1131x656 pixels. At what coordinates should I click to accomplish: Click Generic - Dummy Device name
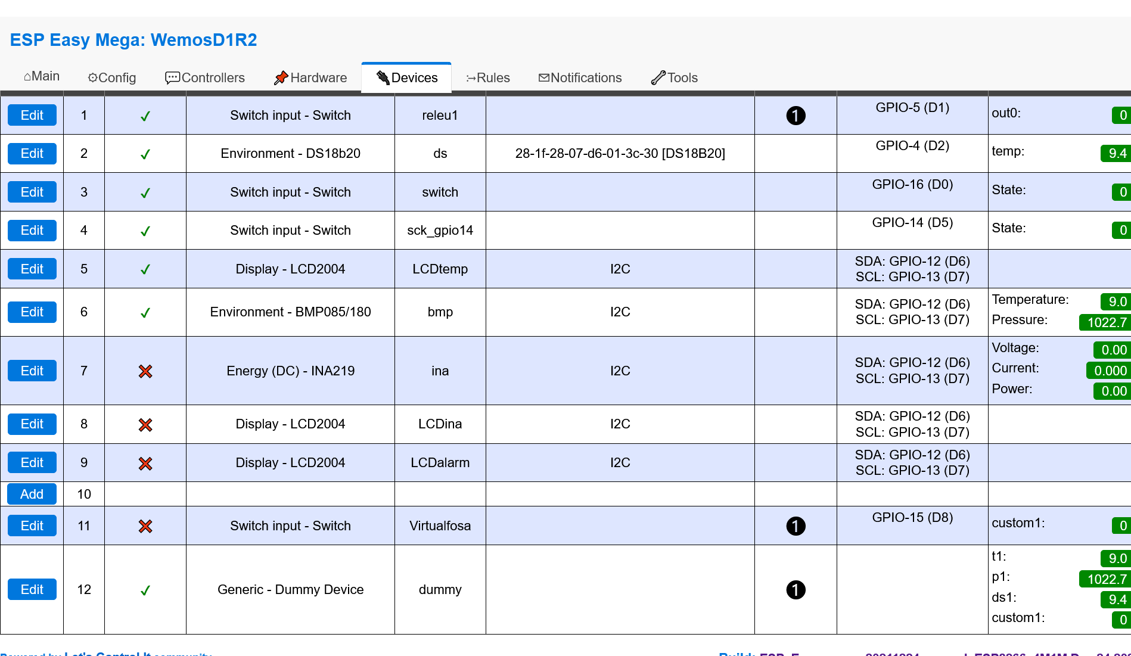tap(290, 589)
